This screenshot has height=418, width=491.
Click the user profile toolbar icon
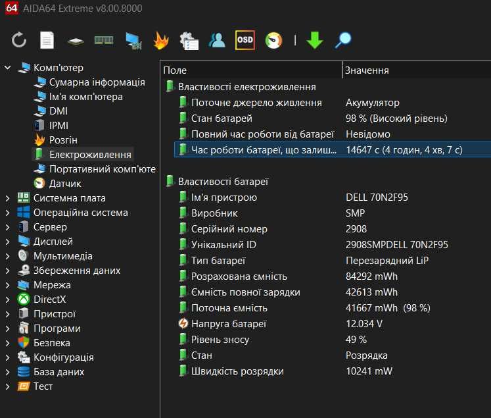point(217,40)
